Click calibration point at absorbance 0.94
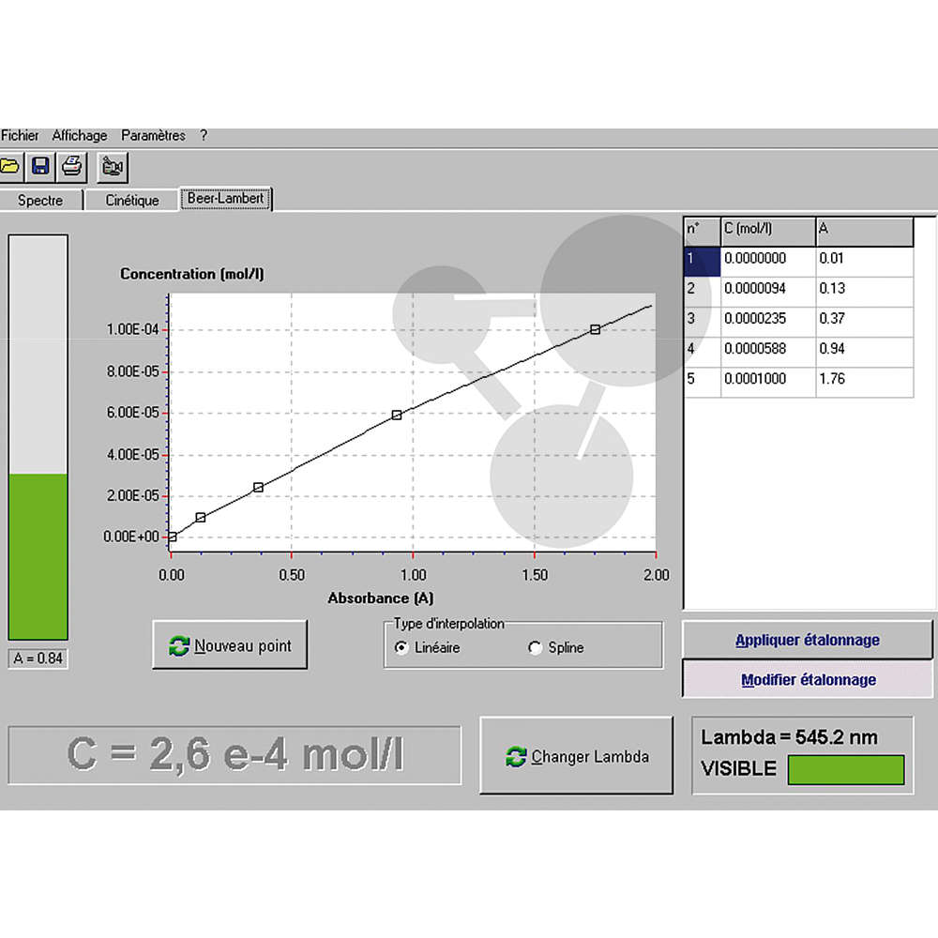 [397, 415]
